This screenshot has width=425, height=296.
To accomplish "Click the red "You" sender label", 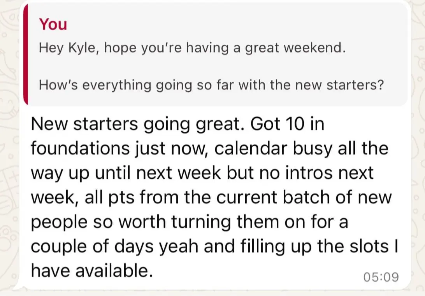I will point(53,24).
